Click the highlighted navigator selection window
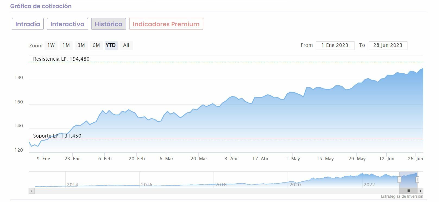Viewport: 439px width, 202px height. [x=408, y=179]
